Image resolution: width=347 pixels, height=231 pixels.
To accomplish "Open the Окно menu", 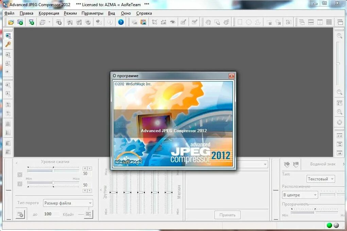I will point(126,13).
